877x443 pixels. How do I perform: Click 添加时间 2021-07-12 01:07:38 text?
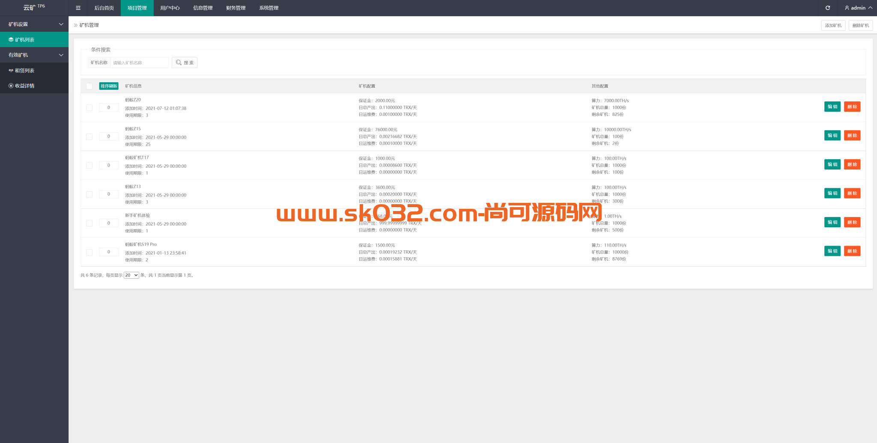(x=156, y=108)
